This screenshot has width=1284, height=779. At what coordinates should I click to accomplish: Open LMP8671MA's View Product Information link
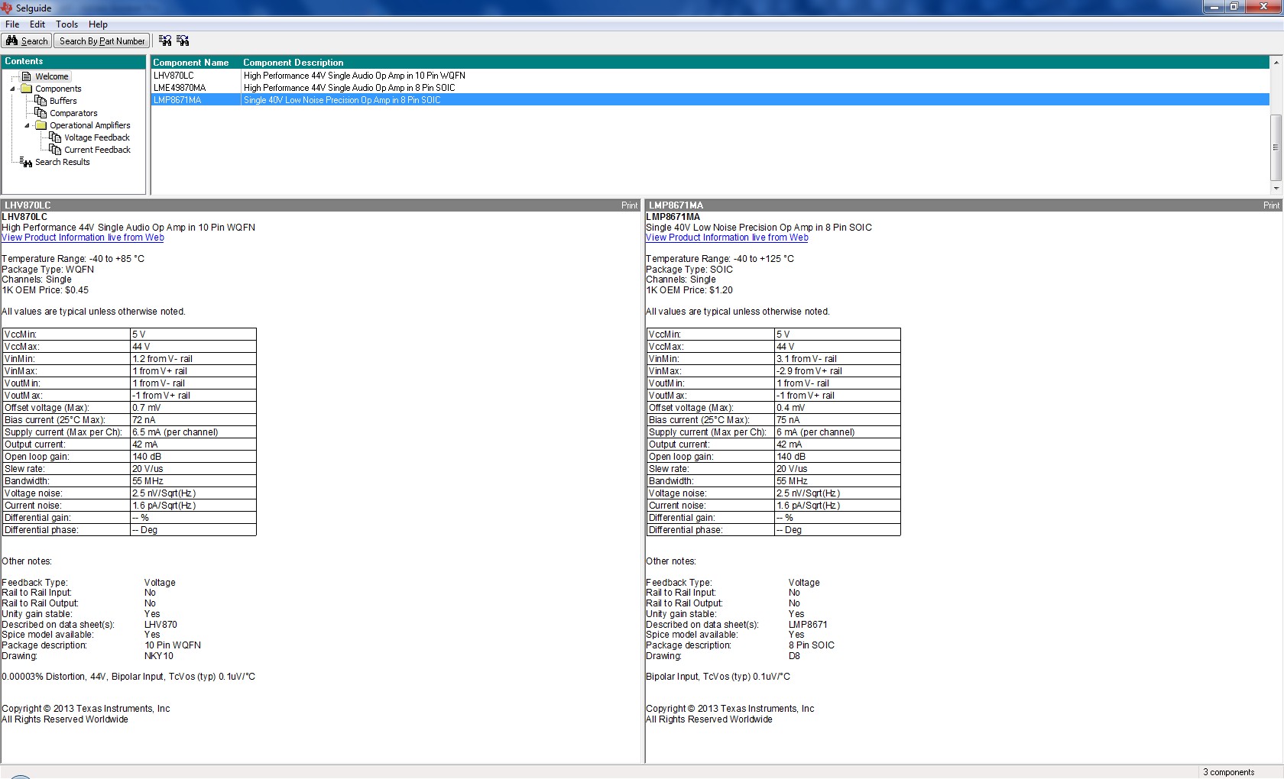[x=727, y=238]
